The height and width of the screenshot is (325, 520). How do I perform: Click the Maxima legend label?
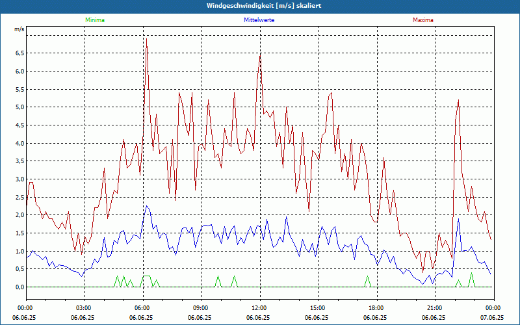point(423,20)
